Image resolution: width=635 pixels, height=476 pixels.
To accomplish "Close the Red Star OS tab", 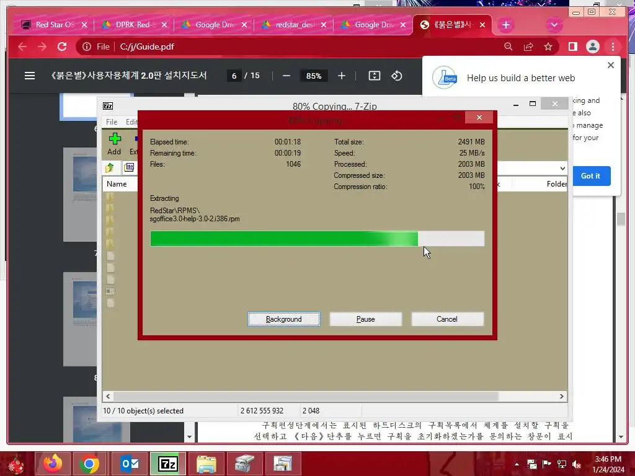I will (84, 25).
